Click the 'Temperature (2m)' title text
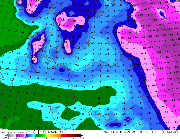 tap(18, 132)
